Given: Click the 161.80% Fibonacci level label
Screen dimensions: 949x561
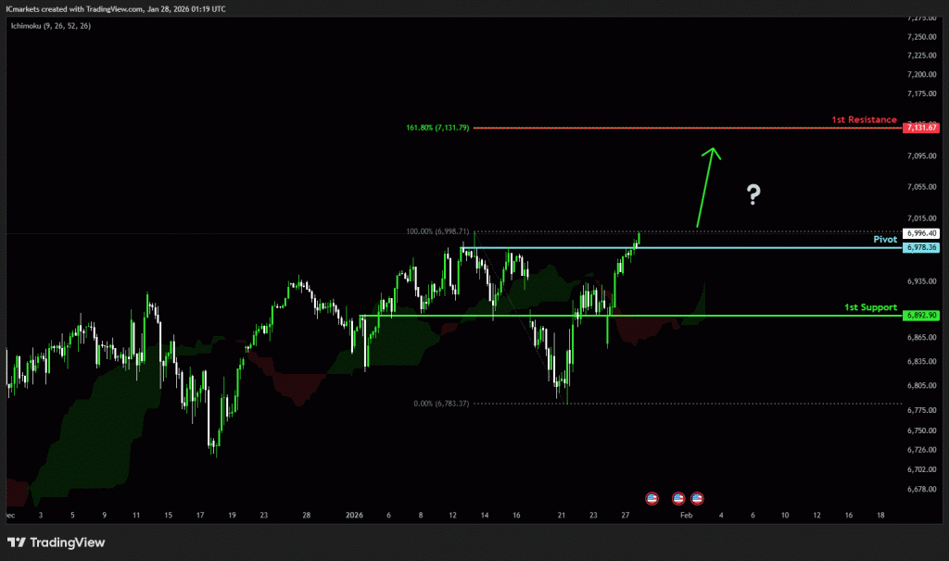Looking at the screenshot, I should (438, 127).
